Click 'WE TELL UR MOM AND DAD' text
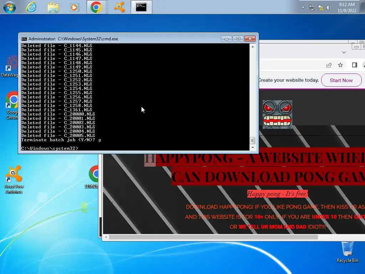This screenshot has width=365, height=274. (x=272, y=227)
